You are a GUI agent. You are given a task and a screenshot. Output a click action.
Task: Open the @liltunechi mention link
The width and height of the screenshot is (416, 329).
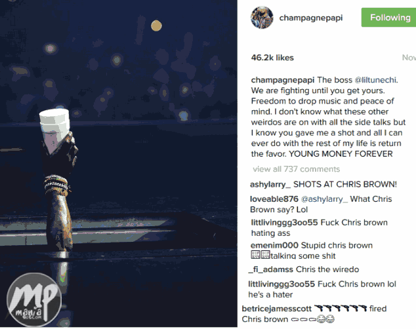click(x=376, y=80)
